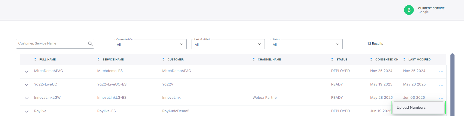The height and width of the screenshot is (116, 464).
Task: Sort by Channel Name column arrows
Action: 254,59
